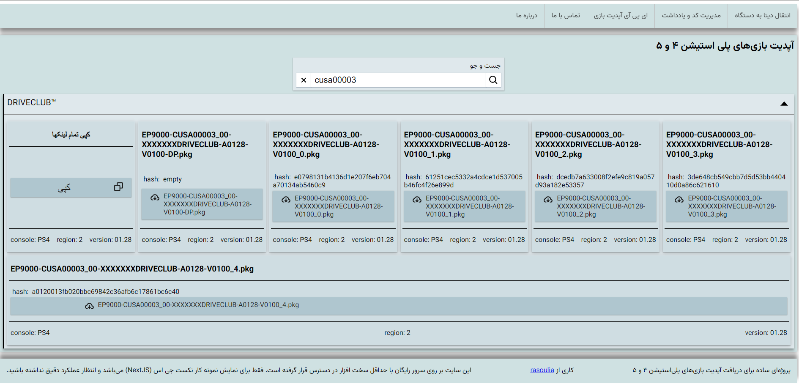Click the V0100_2.pkg card title
Screen dimensions: 799x384
coord(588,145)
